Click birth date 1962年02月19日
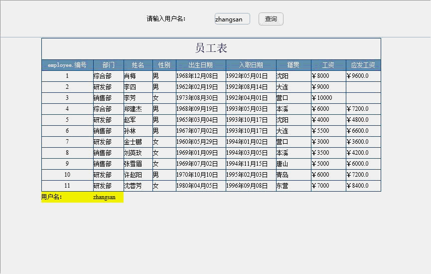The height and width of the screenshot is (274, 431). 201,87
